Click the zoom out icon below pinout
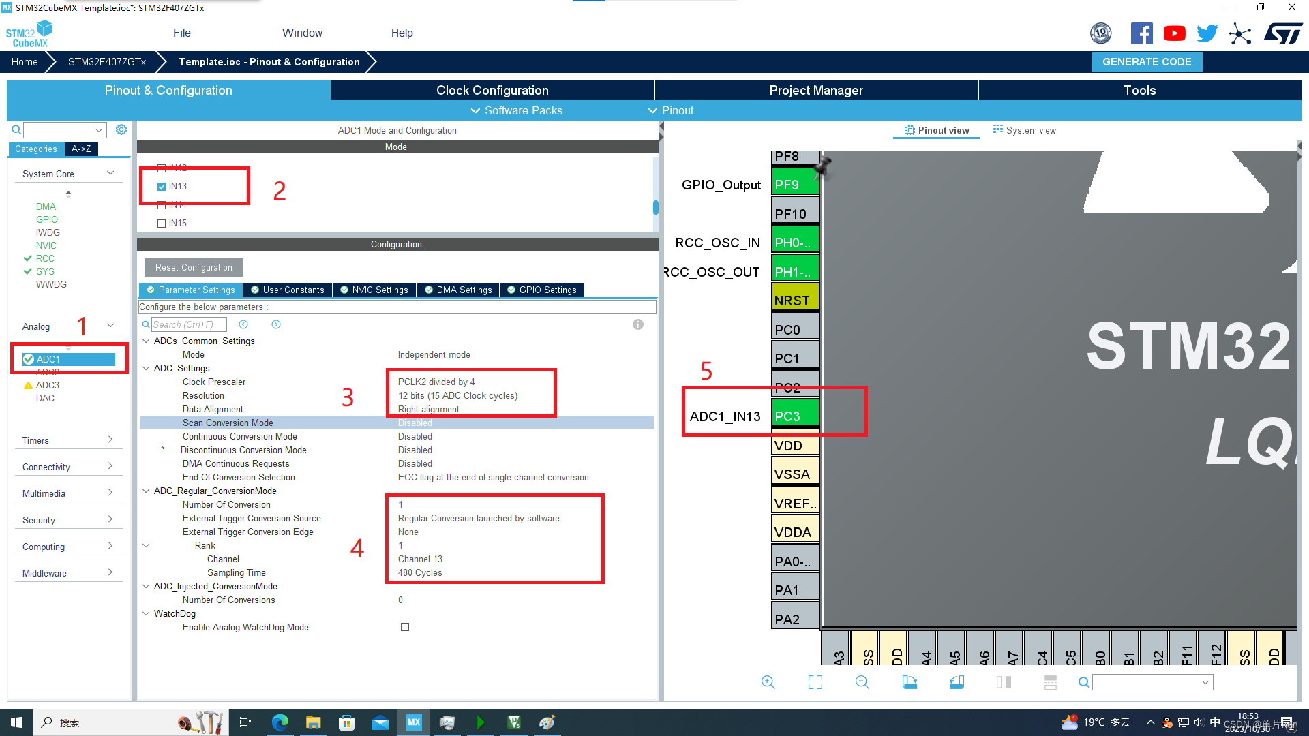This screenshot has width=1309, height=736. tap(862, 682)
